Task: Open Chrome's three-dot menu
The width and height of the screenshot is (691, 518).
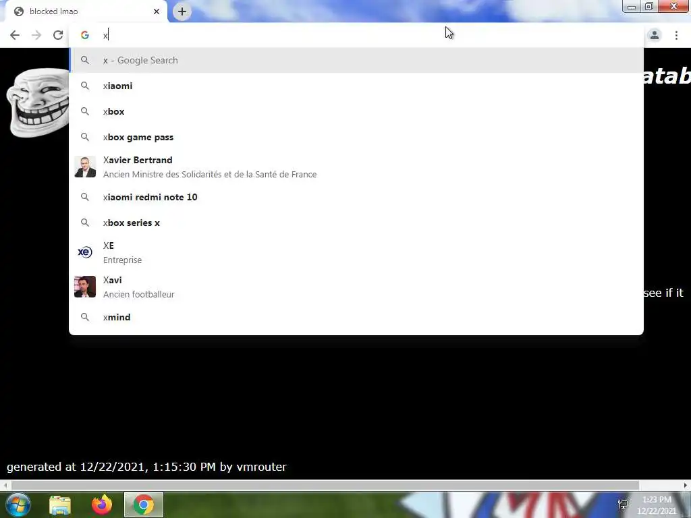Action: (676, 35)
